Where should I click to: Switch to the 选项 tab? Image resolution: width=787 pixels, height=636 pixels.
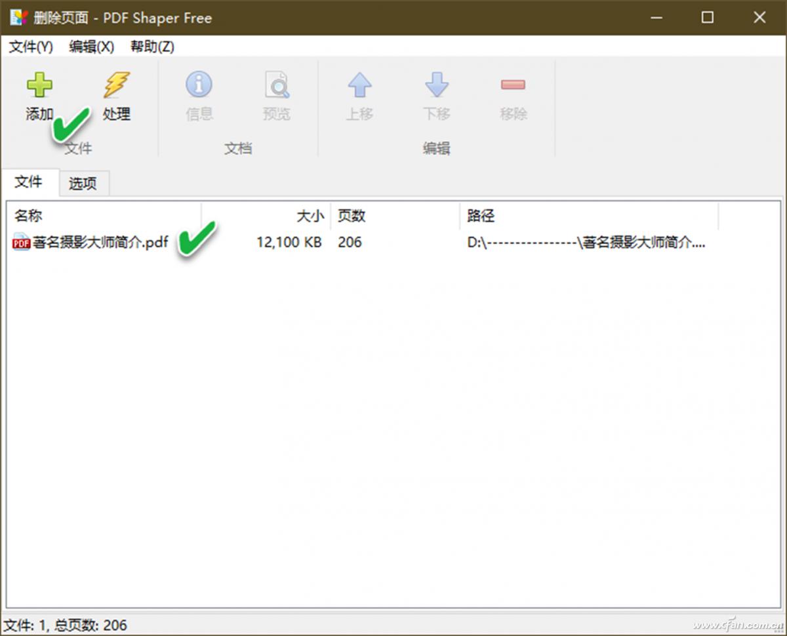click(x=83, y=184)
